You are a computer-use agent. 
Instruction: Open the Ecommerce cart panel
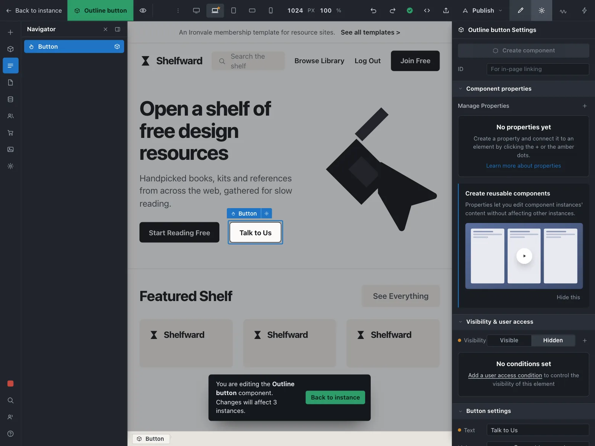coord(10,133)
